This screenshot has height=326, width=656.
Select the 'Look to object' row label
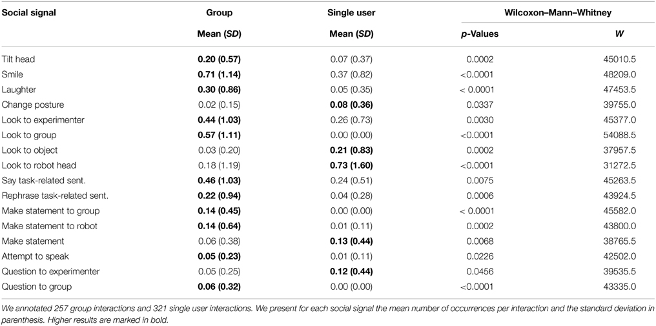tap(30, 150)
